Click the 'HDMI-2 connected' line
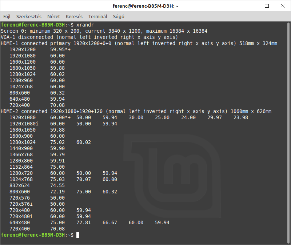 click(x=136, y=111)
